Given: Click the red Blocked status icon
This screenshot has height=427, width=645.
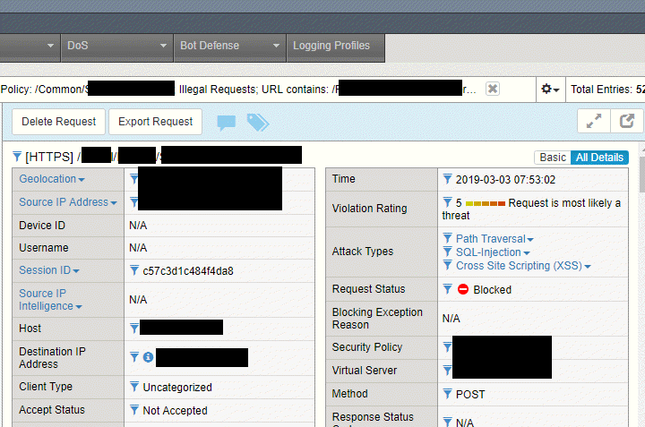Looking at the screenshot, I should coord(463,289).
